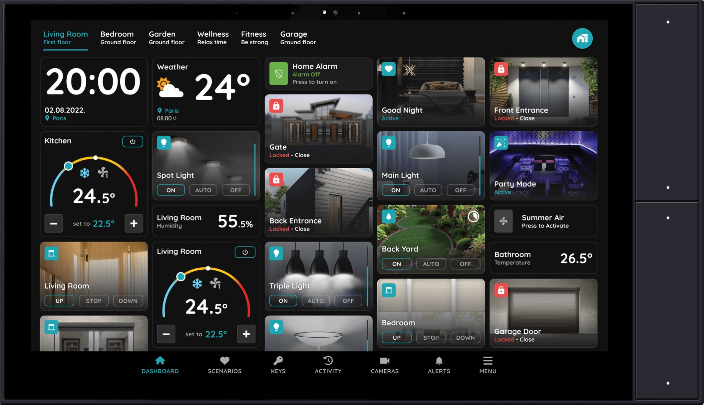Set Spot Light to AUTO
Viewport: 704px width, 405px height.
(x=203, y=190)
